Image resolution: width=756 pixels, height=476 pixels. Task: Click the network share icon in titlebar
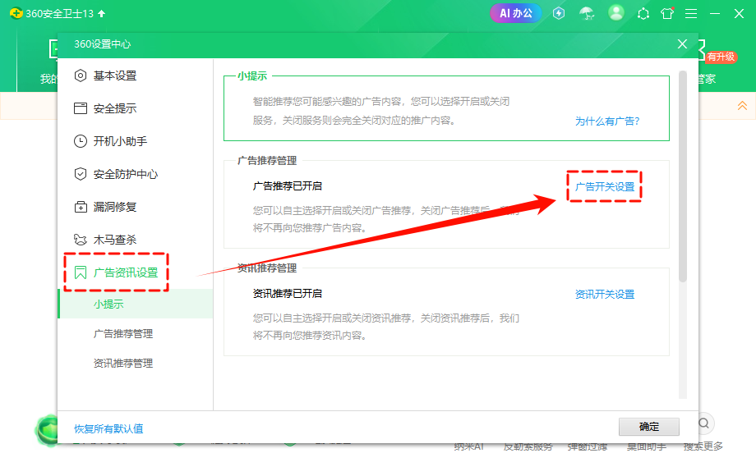point(643,13)
